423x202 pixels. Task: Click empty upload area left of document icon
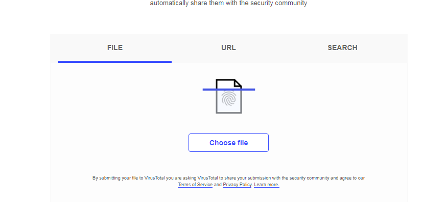click(127, 97)
